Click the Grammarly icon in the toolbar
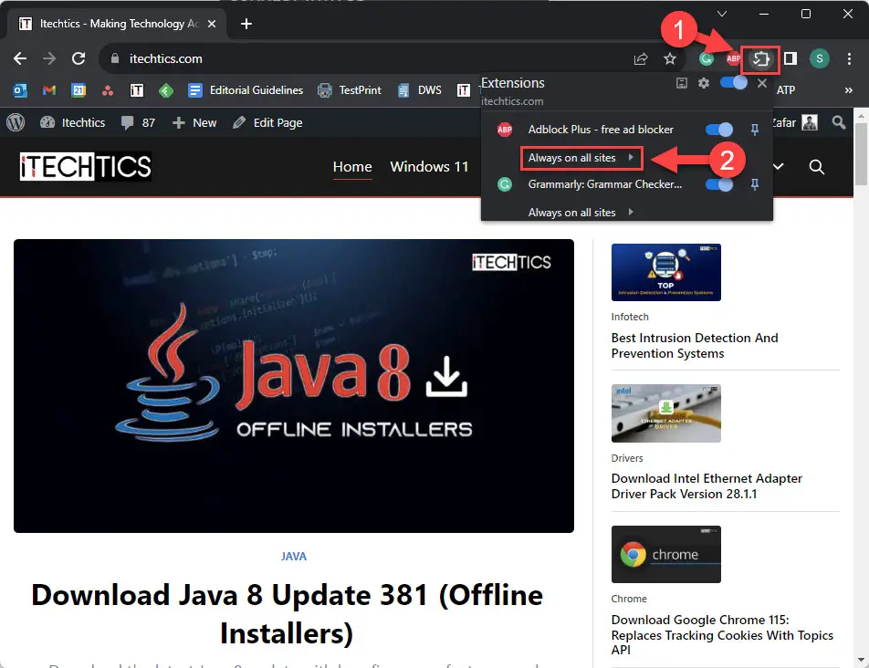Viewport: 869px width, 668px height. (x=706, y=59)
